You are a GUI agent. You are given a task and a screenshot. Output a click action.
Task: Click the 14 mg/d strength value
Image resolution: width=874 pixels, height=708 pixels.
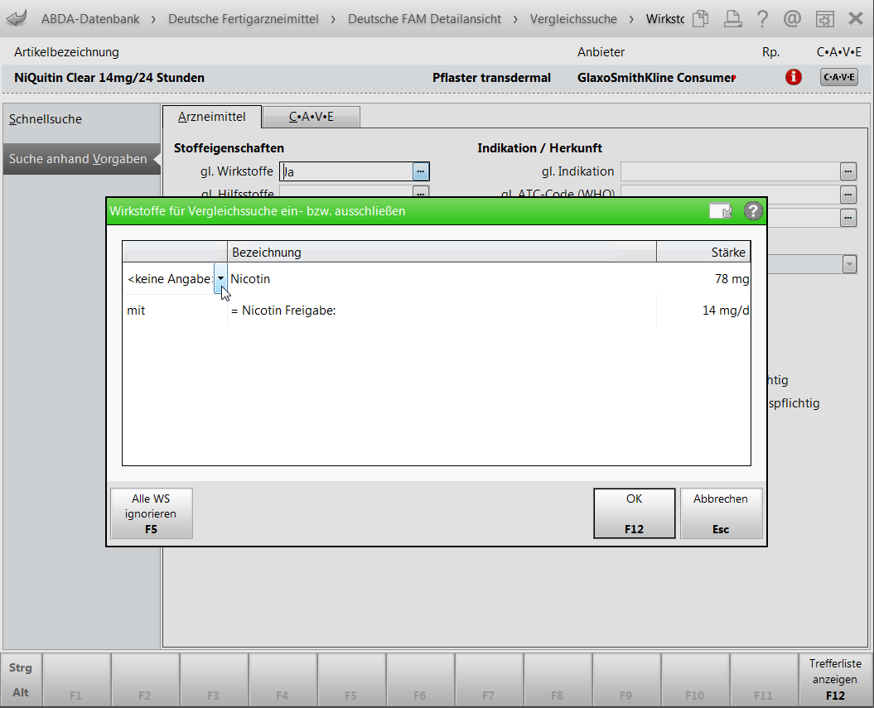tap(726, 311)
